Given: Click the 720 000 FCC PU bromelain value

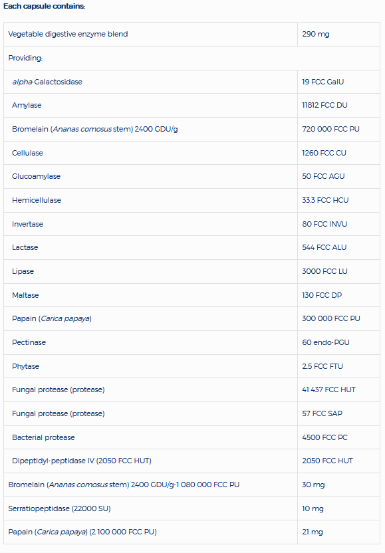Looking at the screenshot, I should tap(330, 129).
